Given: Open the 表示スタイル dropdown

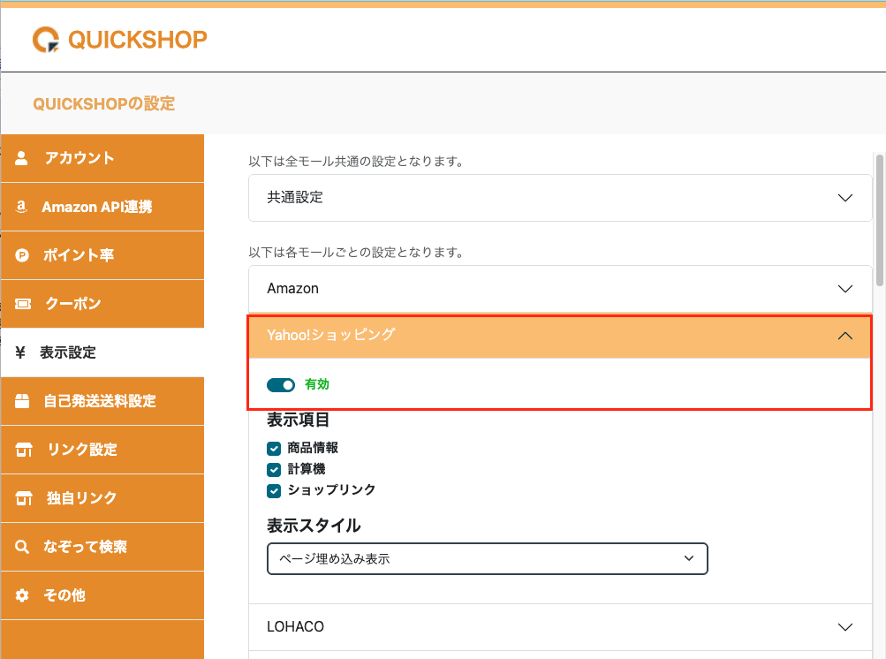Looking at the screenshot, I should (x=487, y=558).
